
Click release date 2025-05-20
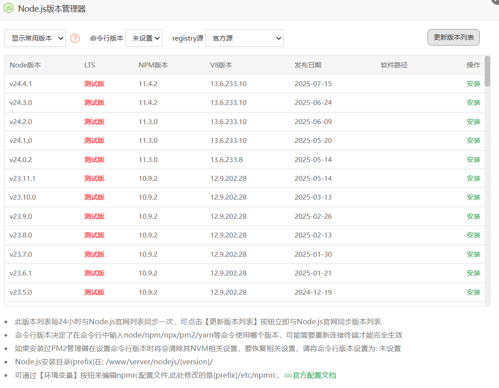(x=313, y=140)
